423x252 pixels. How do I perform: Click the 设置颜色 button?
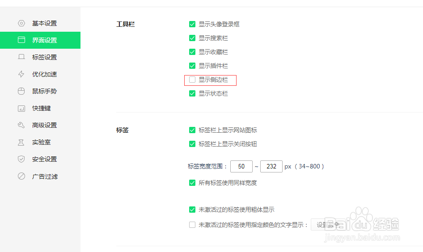pos(328,225)
